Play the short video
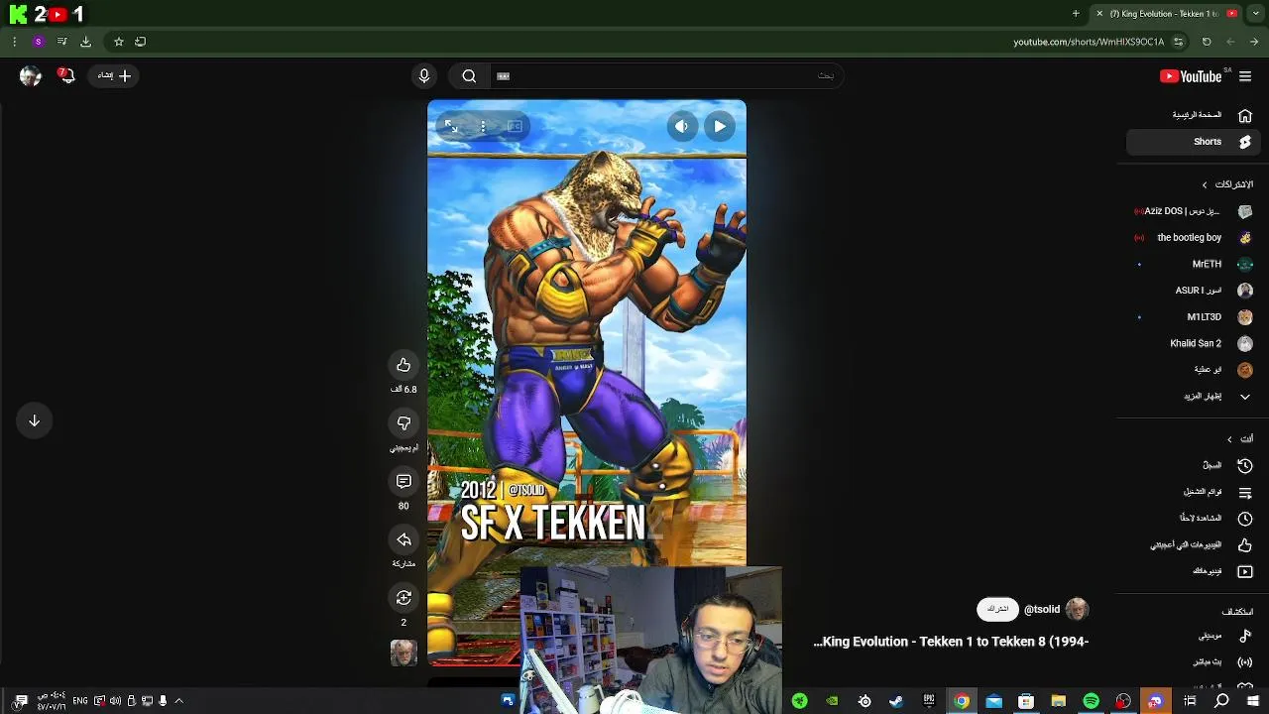This screenshot has width=1269, height=714. pyautogui.click(x=720, y=126)
